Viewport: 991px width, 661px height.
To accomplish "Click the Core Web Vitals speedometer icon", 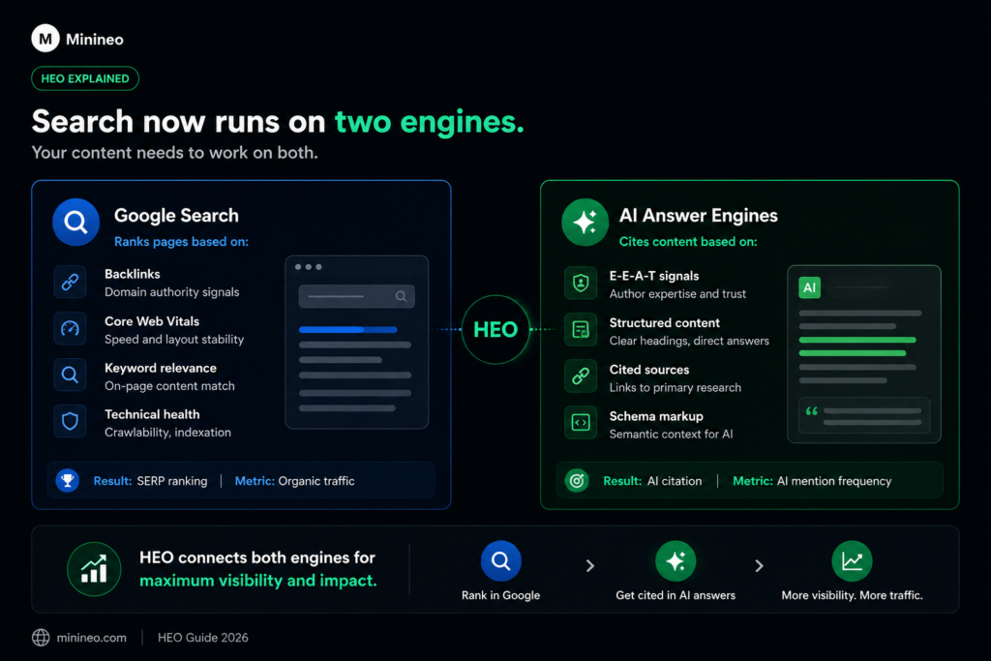I will [x=70, y=329].
